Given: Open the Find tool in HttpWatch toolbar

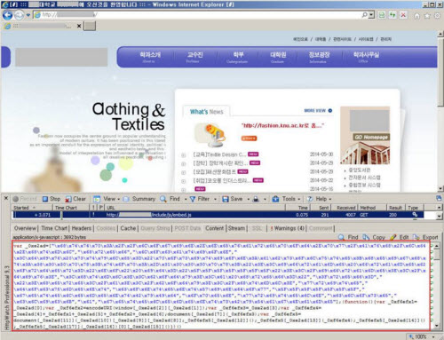Looking at the screenshot, I should click(x=170, y=199).
